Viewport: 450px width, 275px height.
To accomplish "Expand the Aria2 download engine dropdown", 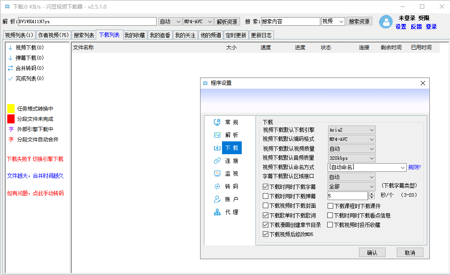I will click(351, 130).
